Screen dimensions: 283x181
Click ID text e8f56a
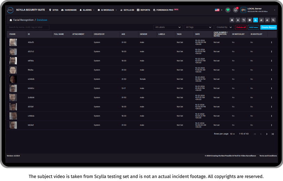pyautogui.click(x=31, y=61)
